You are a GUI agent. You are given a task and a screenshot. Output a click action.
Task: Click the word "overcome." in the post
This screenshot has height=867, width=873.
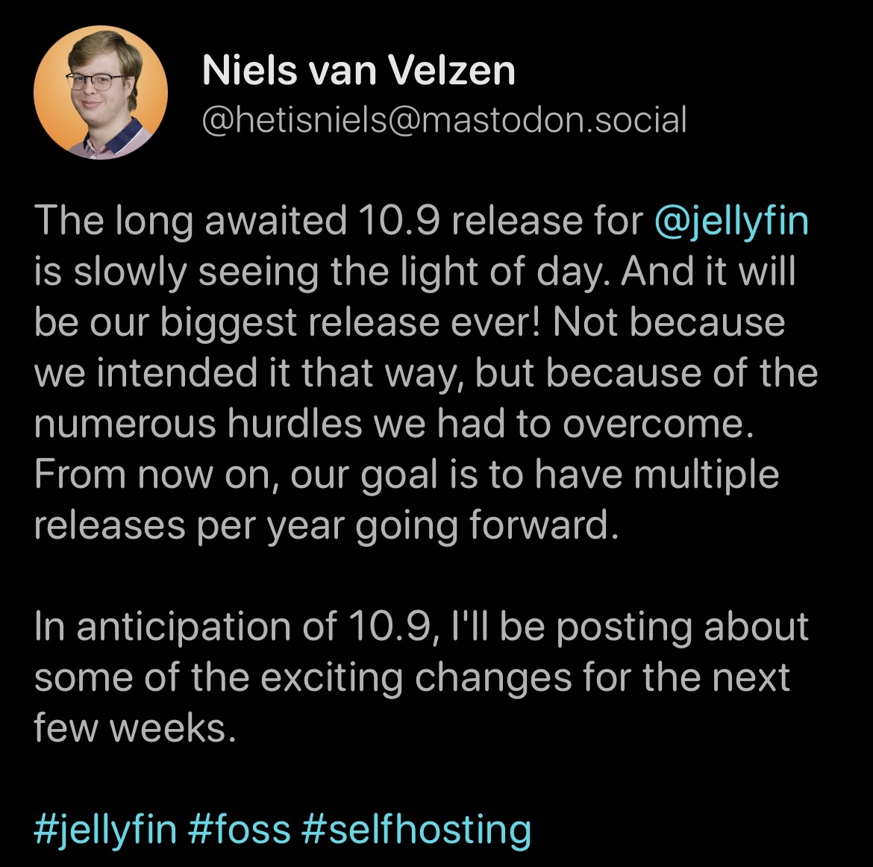point(658,424)
